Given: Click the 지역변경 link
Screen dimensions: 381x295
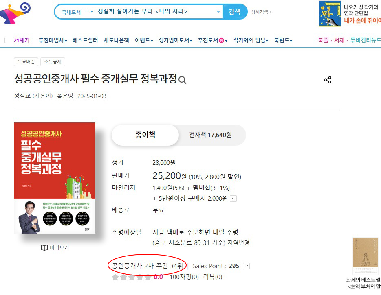Looking at the screenshot, I should 238,243.
